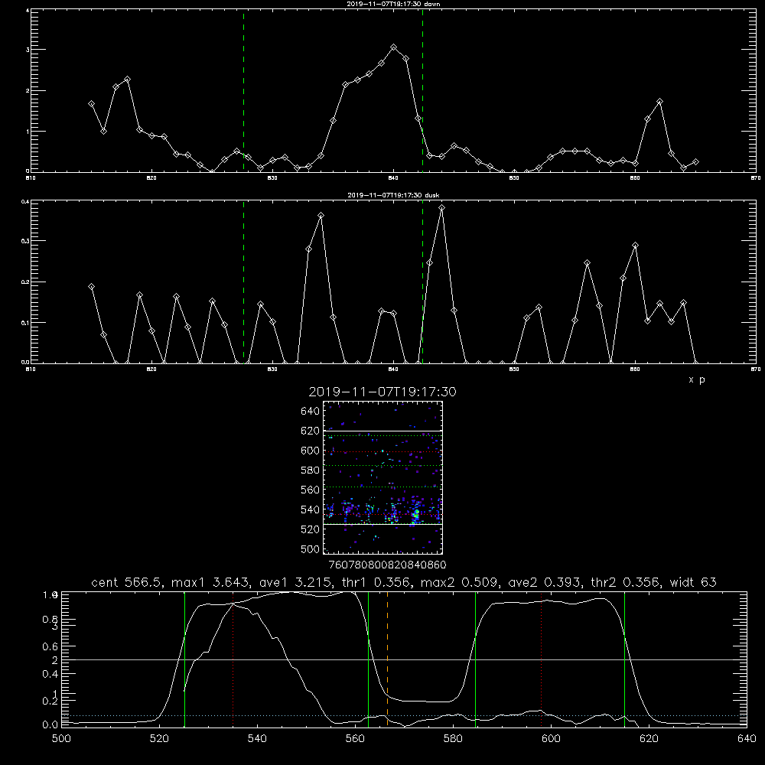Click the orange dashed center line in bottom plot
Viewport: 765px width, 765px height.
[x=387, y=659]
